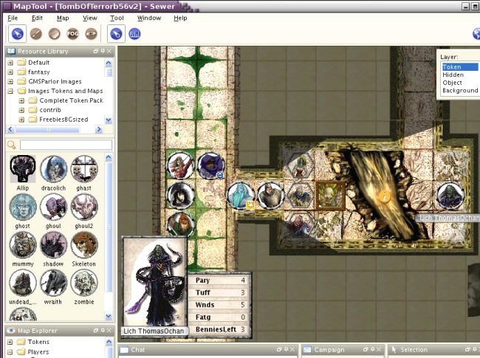Click the purple hooded token on map
Image resolution: width=480 pixels, height=358 pixels.
[211, 166]
